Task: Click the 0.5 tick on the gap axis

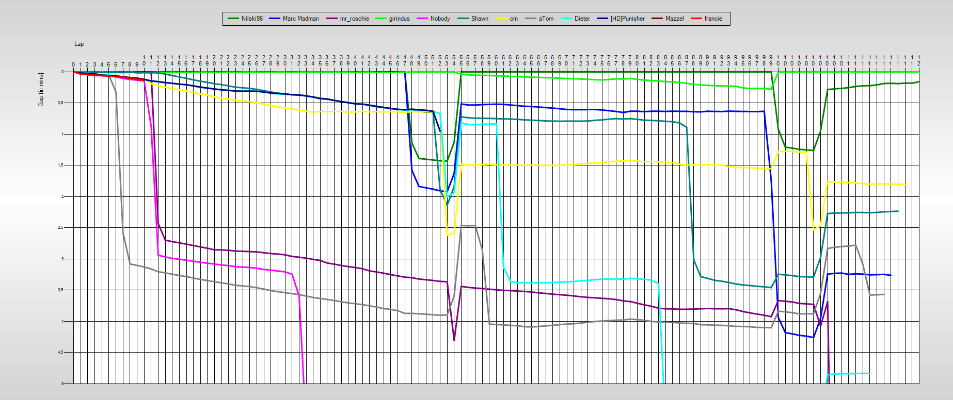Action: pyautogui.click(x=60, y=103)
